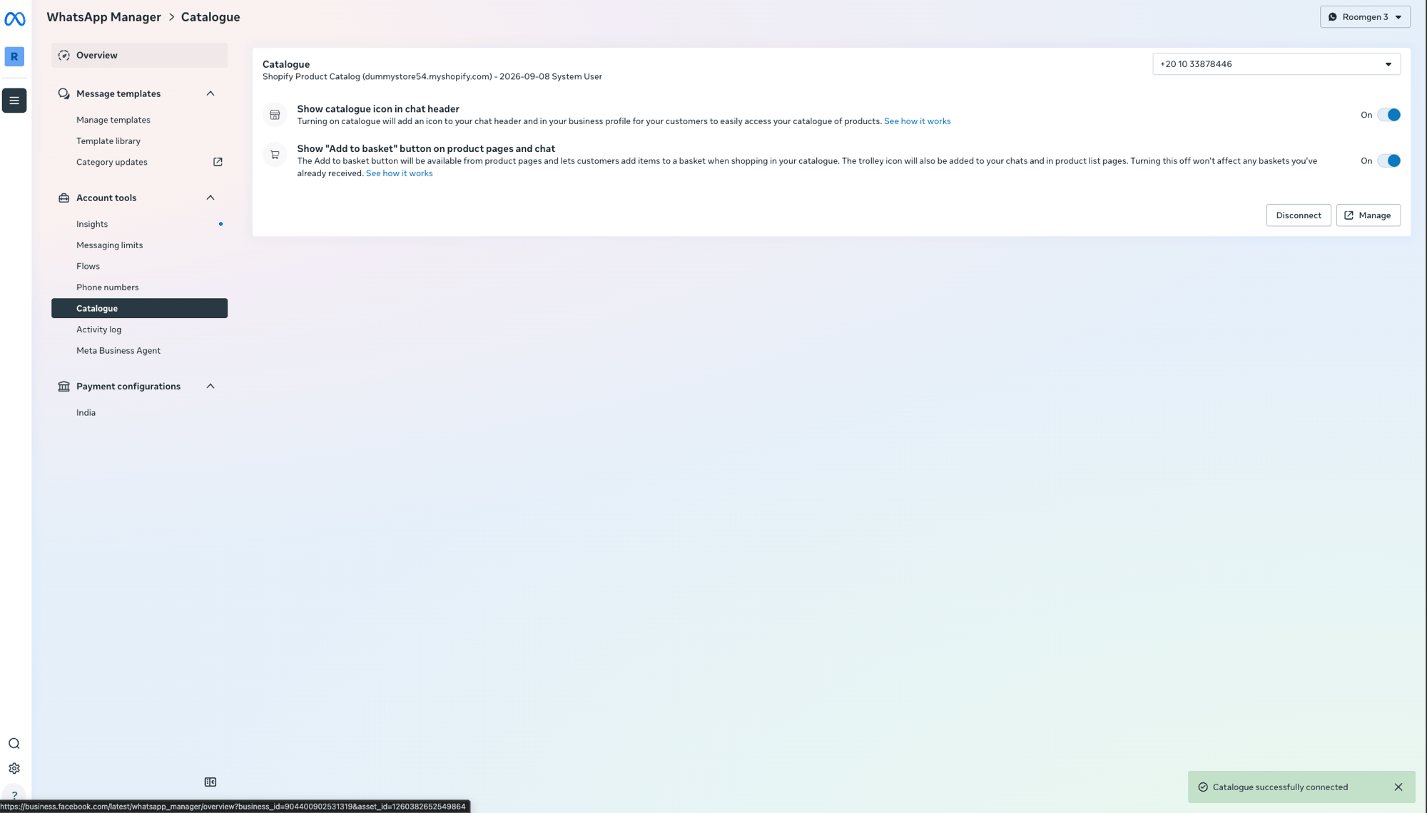Open 'See how it works' for Add to basket
Screen dimensions: 1427x813
tap(399, 173)
